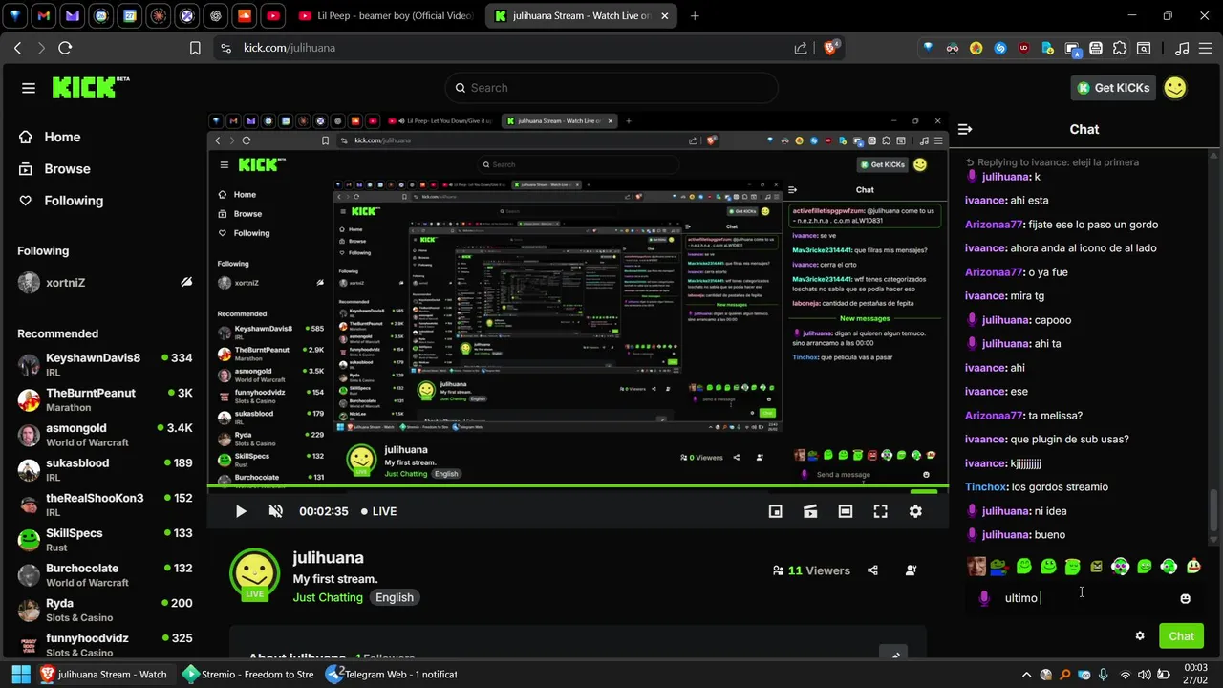Click the KICK beta logo
Image resolution: width=1223 pixels, height=688 pixels.
coord(90,87)
